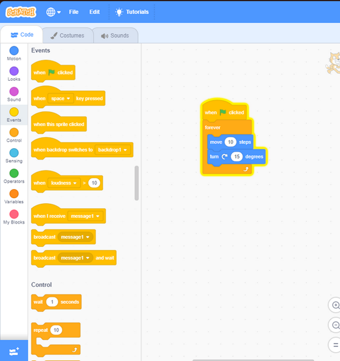
Task: Select the Looks block category
Action: [14, 74]
